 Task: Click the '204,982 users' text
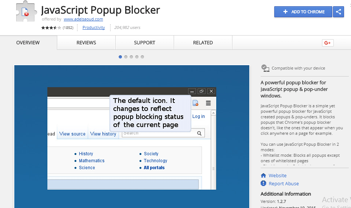(x=127, y=27)
